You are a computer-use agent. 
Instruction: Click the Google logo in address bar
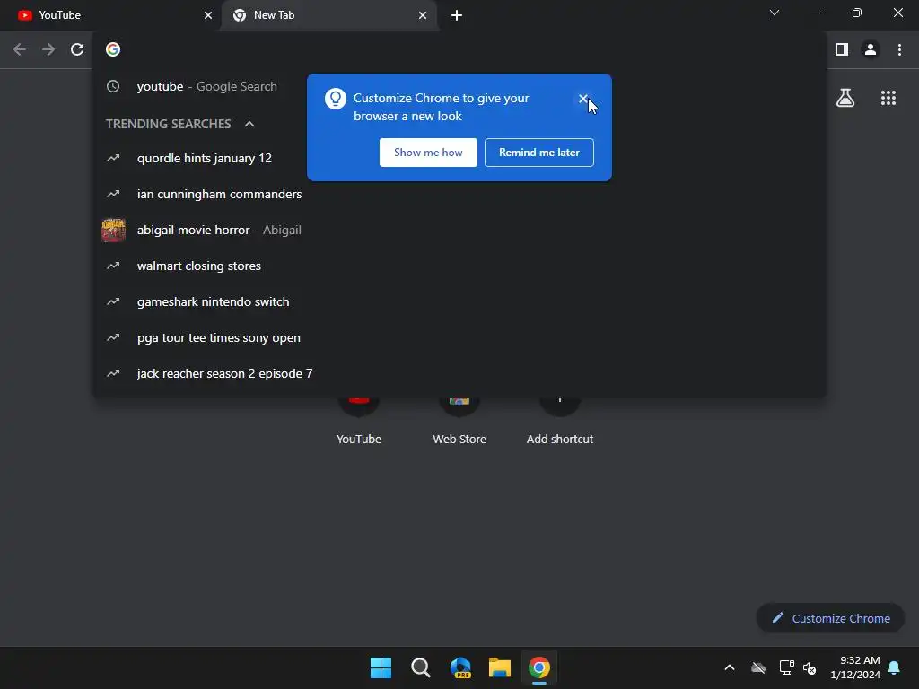click(113, 50)
